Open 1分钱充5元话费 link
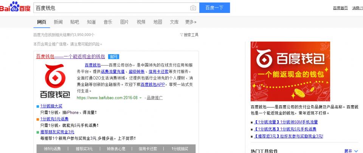This screenshot has height=153, width=363. [x=54, y=119]
